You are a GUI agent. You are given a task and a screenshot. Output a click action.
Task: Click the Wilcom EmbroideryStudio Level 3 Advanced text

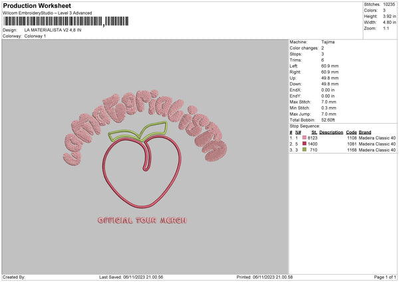(x=47, y=13)
